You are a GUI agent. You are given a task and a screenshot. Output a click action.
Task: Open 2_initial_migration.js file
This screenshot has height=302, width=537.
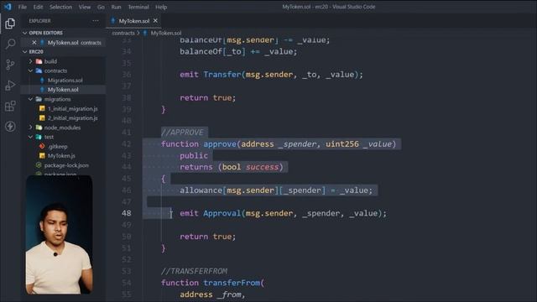[x=72, y=118]
